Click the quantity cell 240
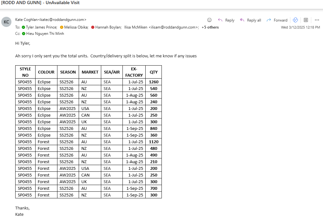Screen dimensions: 323x218 click(x=154, y=102)
